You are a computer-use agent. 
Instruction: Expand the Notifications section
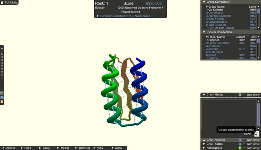[x=204, y=148]
